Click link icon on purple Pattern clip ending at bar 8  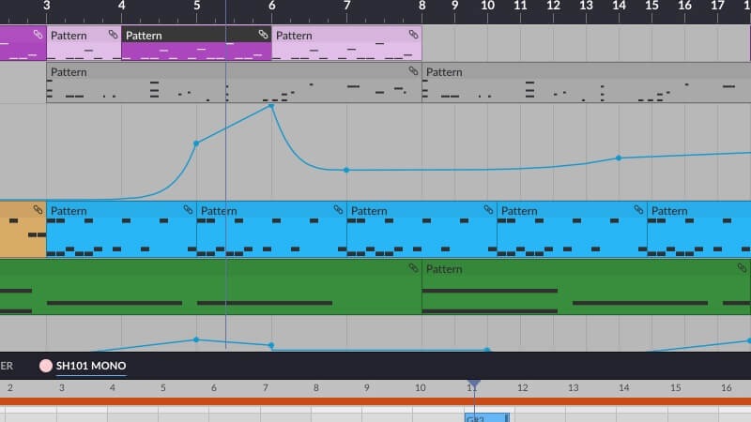click(413, 34)
